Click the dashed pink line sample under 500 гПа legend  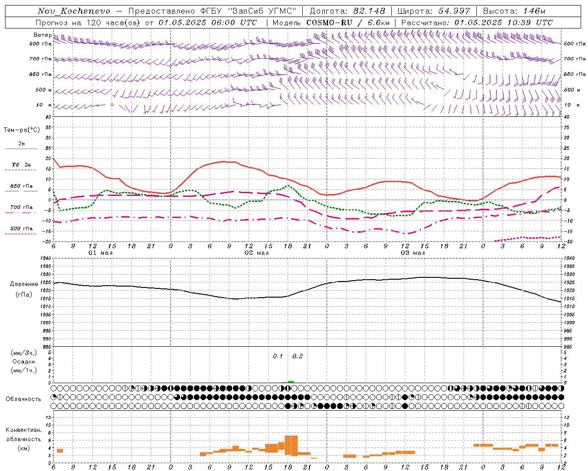click(x=21, y=234)
